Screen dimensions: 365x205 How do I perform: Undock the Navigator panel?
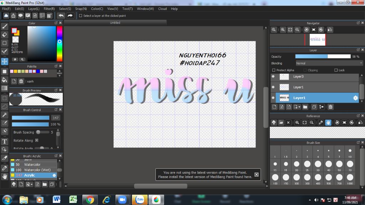point(358,23)
